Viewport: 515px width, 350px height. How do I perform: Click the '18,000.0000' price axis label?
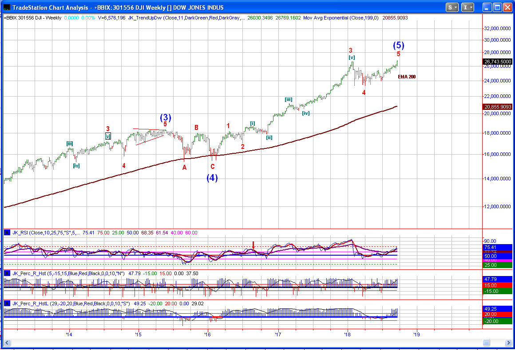pos(498,133)
